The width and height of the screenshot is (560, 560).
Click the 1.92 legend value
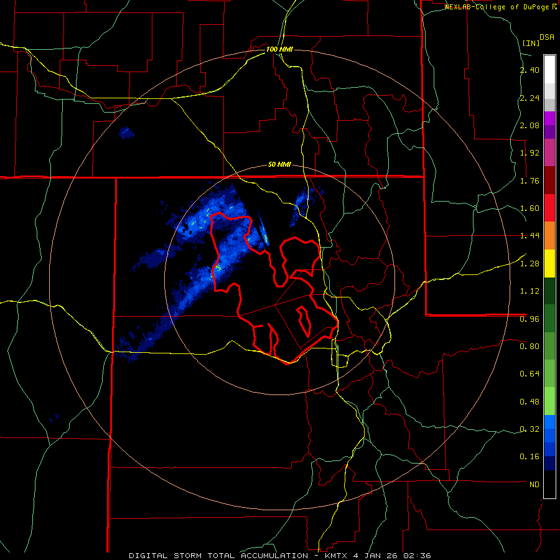530,153
